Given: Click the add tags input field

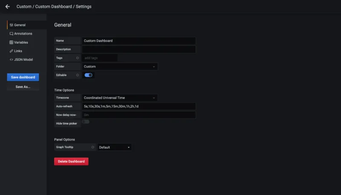Looking at the screenshot, I should tap(100, 58).
